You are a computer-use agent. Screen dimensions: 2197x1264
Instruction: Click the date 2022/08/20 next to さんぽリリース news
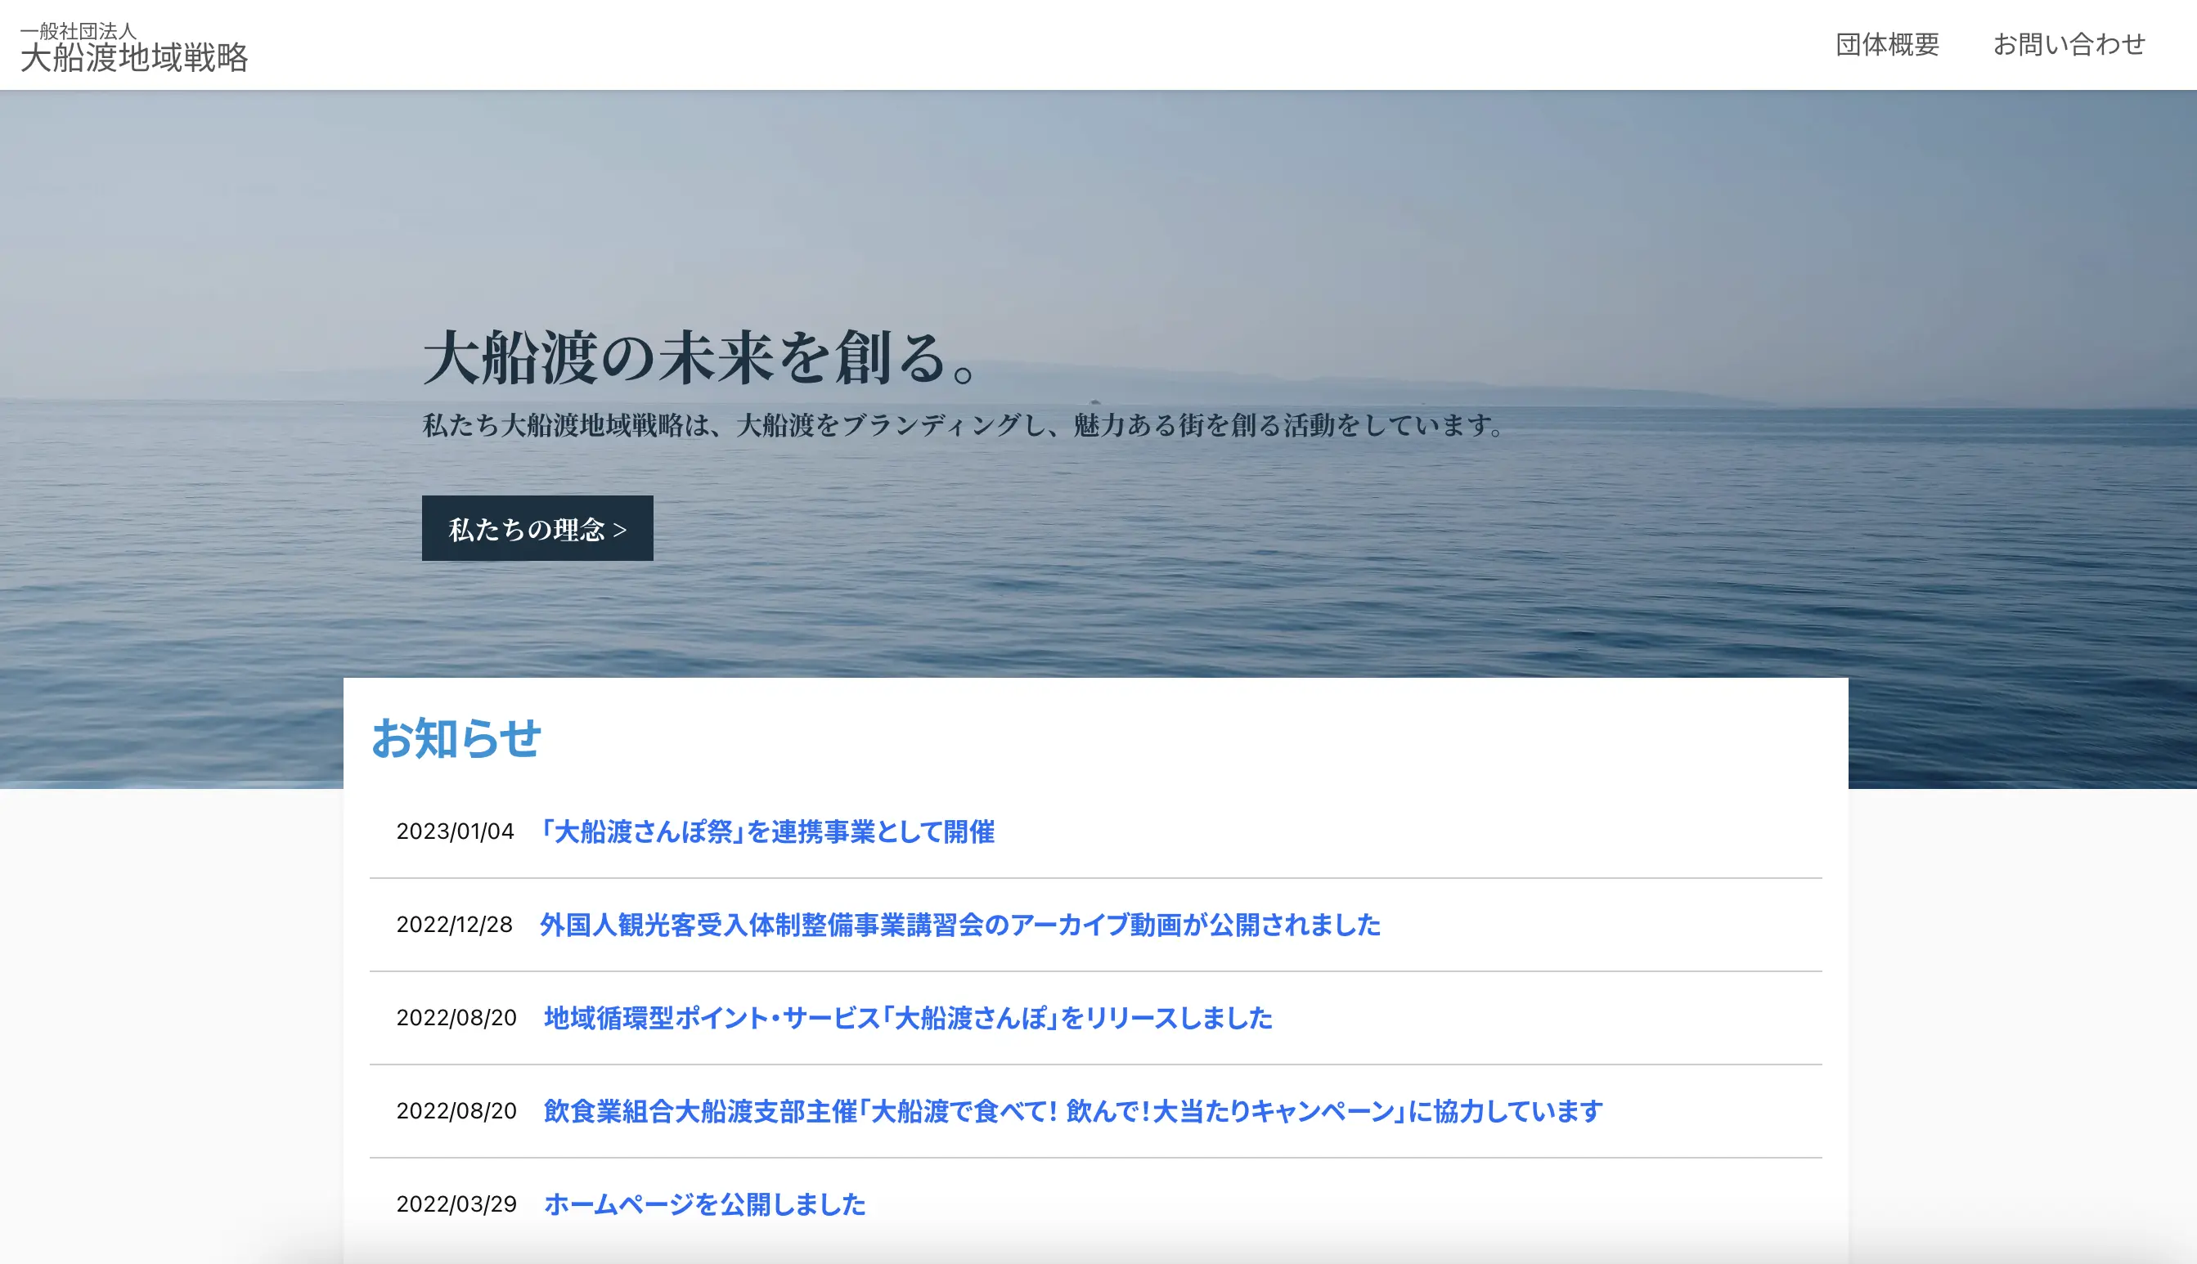point(456,1019)
